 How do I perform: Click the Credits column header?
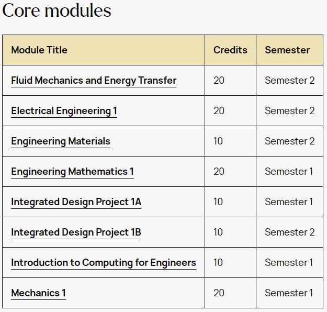[x=230, y=50]
